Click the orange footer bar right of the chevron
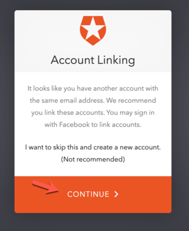Viewport: 189px width, 231px height. (145, 195)
